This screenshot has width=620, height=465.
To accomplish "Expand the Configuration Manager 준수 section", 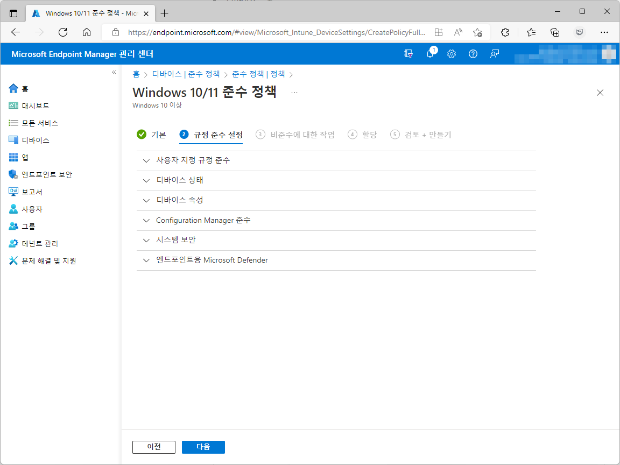I will click(336, 221).
